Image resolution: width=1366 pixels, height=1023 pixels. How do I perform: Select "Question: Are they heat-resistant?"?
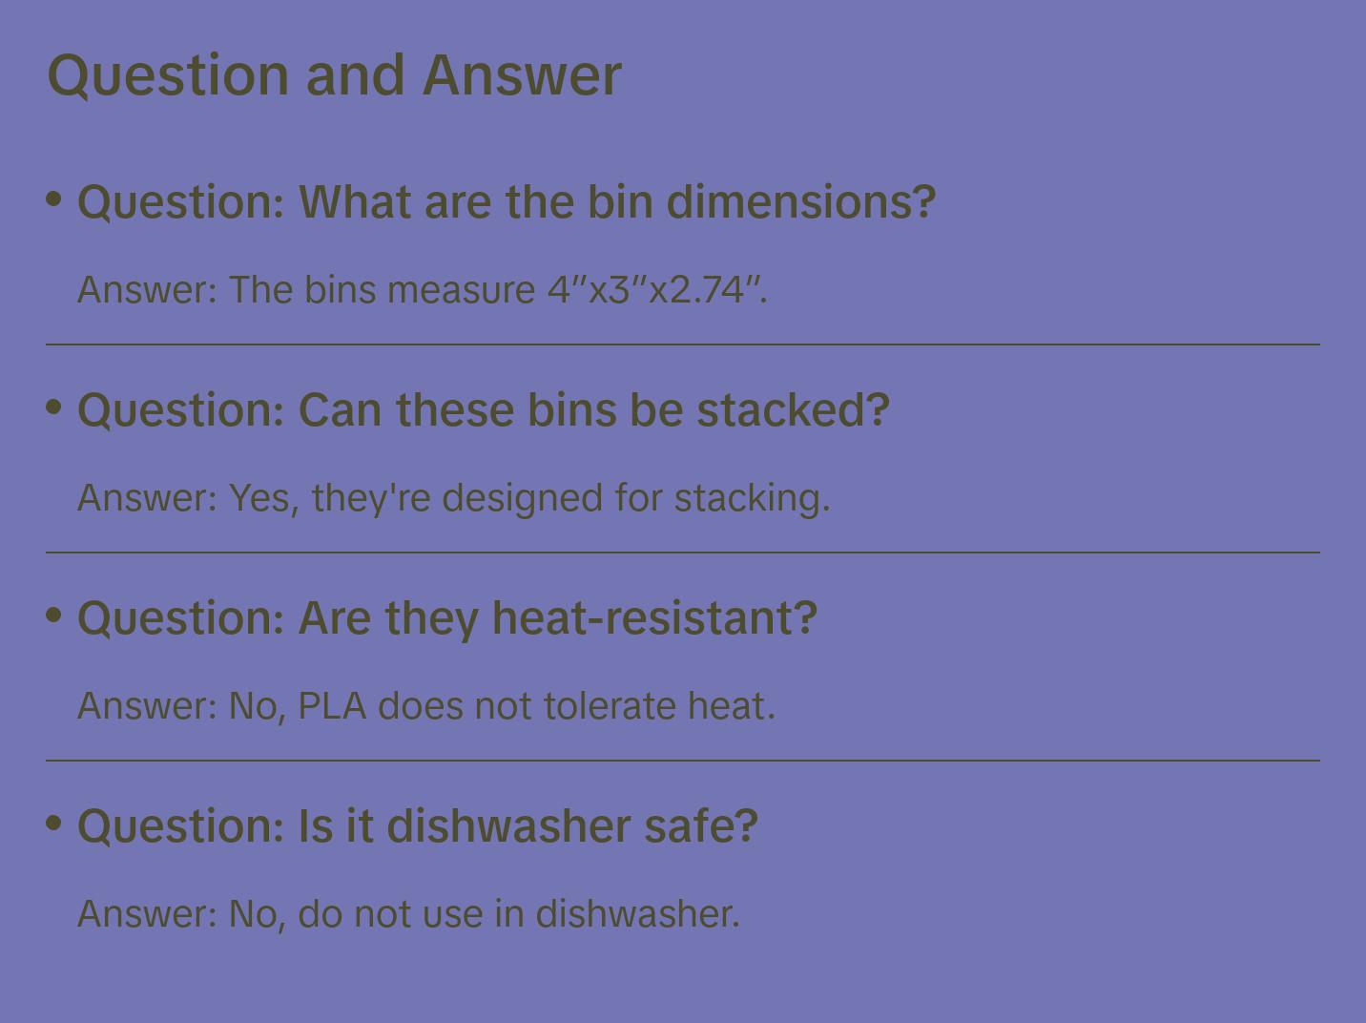[x=446, y=618]
